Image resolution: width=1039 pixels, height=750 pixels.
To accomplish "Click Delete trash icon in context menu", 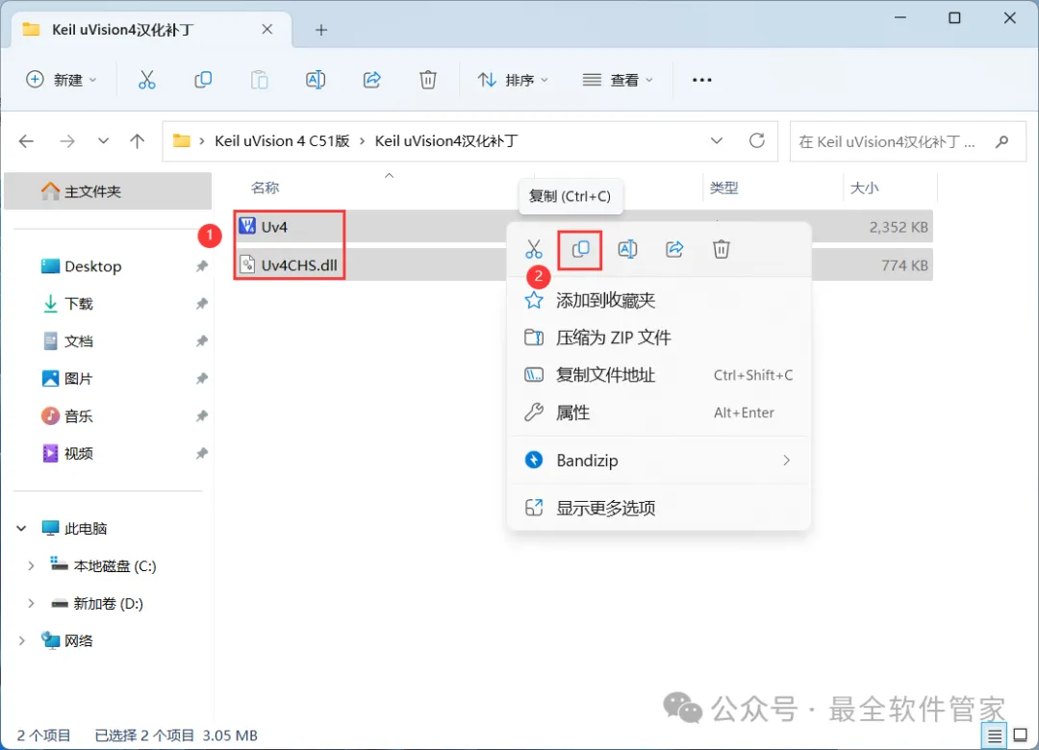I will pos(722,249).
